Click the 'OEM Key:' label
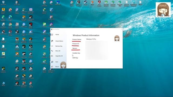173x97 pixels. pos(75,58)
